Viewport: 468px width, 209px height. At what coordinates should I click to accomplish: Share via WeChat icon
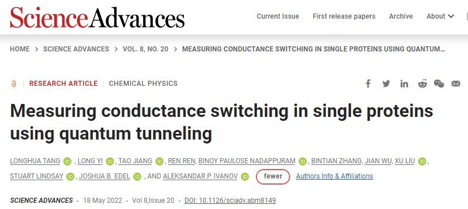pos(439,84)
